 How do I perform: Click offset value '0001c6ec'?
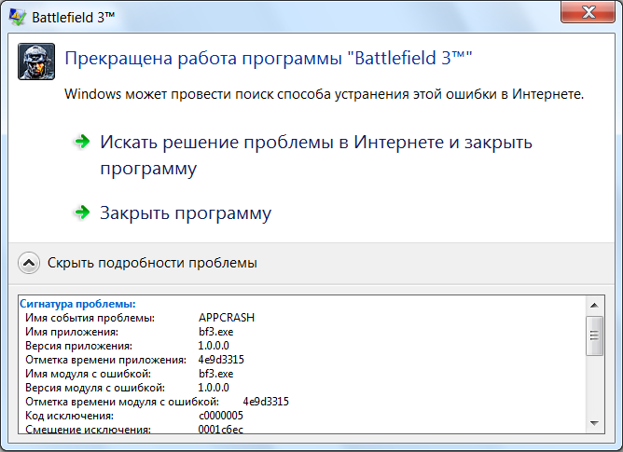pyautogui.click(x=220, y=430)
